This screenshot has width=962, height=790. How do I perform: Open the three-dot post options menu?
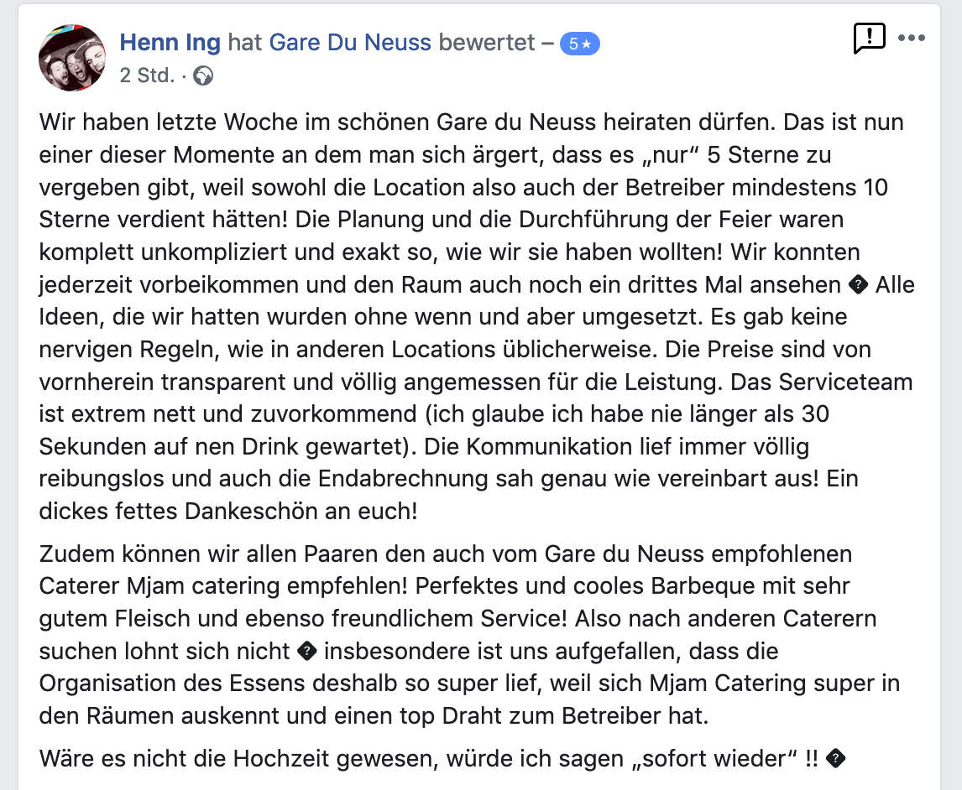[912, 38]
